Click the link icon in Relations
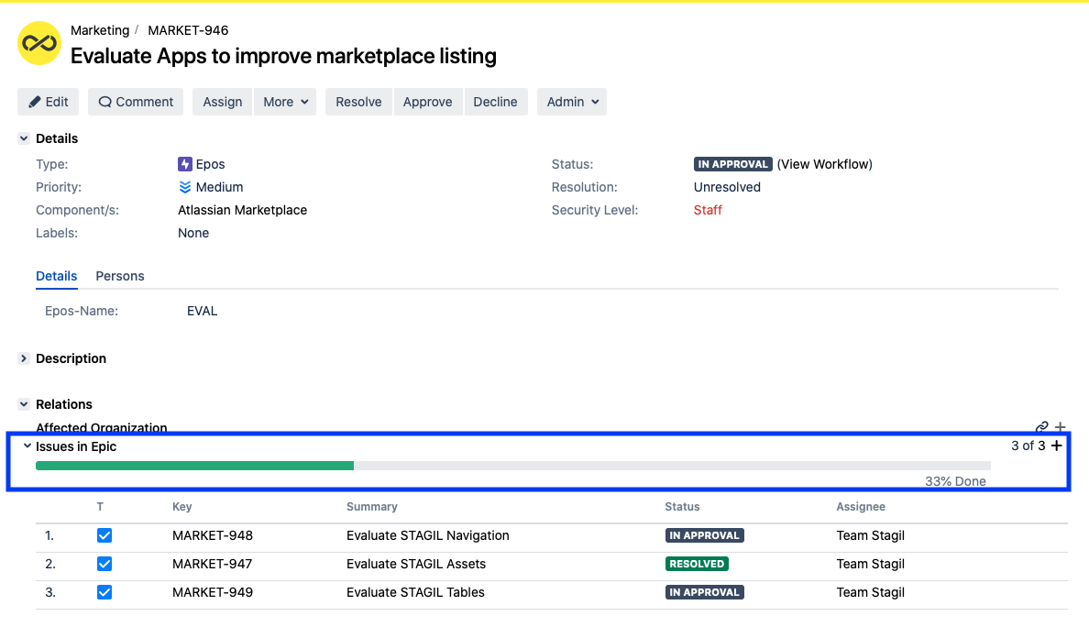 pyautogui.click(x=1041, y=427)
